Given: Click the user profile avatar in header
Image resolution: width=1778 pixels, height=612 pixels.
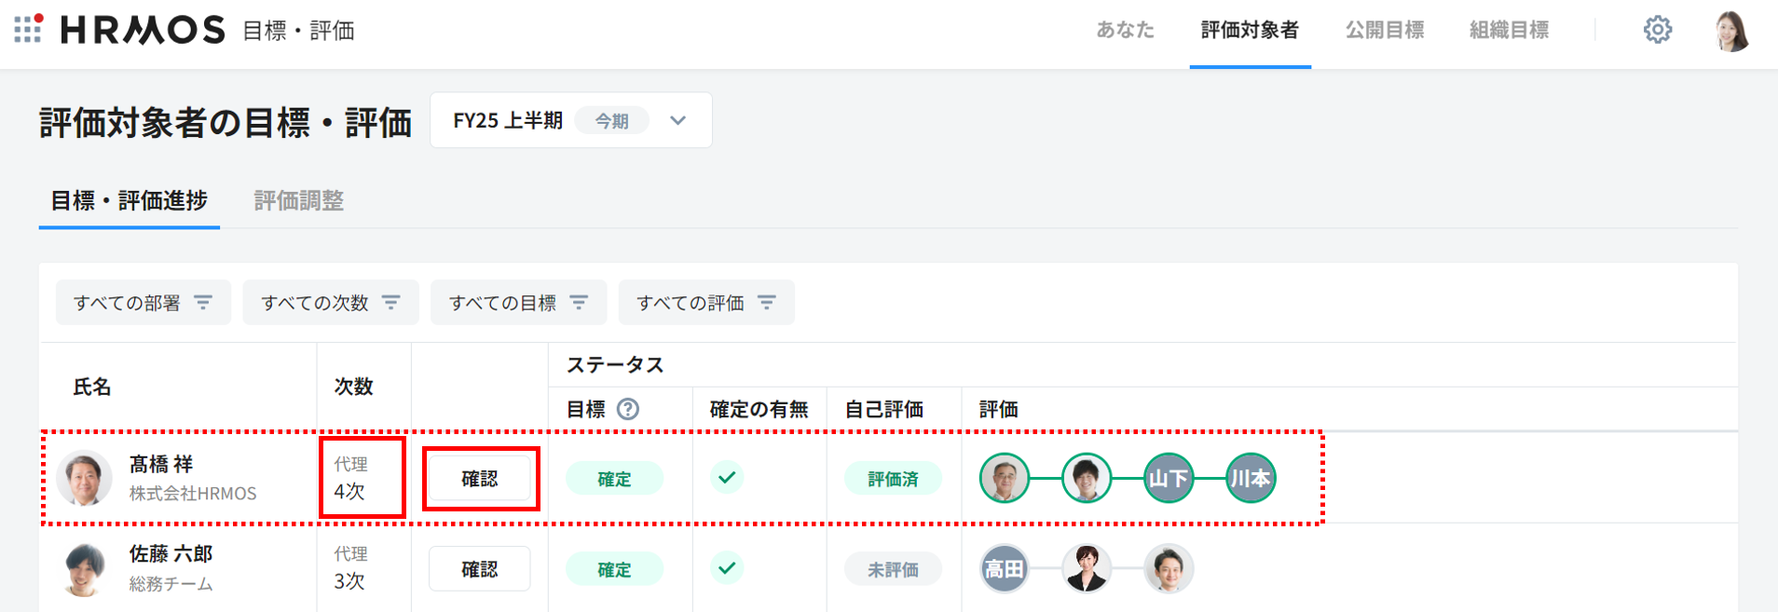Looking at the screenshot, I should (1731, 31).
